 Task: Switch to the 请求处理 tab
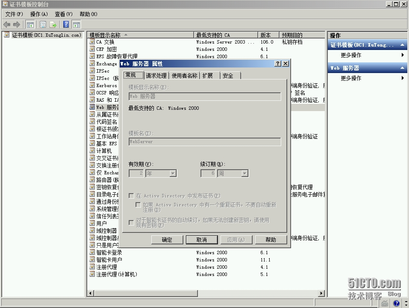pos(156,76)
